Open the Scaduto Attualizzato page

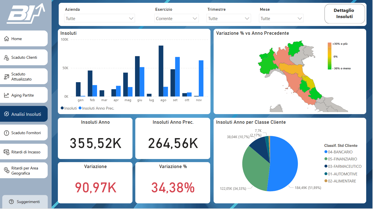tap(24, 76)
